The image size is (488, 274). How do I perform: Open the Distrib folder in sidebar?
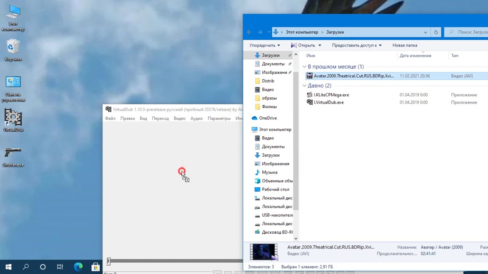268,81
